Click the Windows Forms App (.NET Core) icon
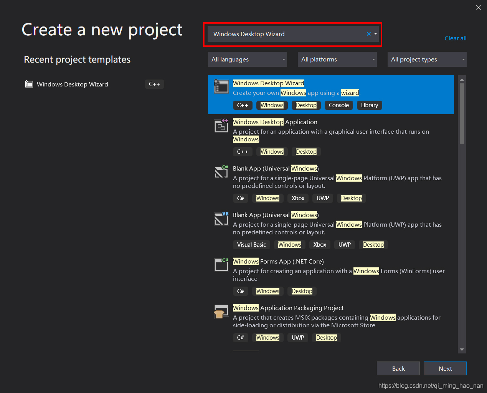The height and width of the screenshot is (393, 487). [221, 265]
